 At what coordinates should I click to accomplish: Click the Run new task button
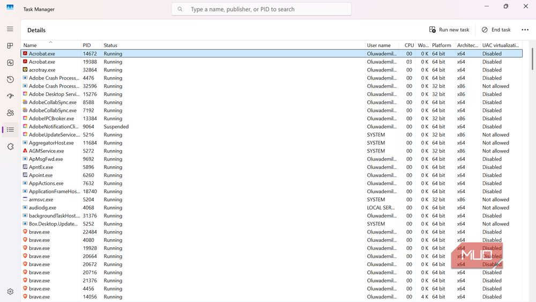pyautogui.click(x=449, y=30)
